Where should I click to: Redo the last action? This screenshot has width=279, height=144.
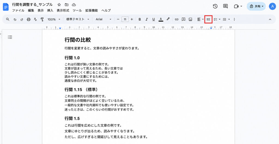[22, 19]
